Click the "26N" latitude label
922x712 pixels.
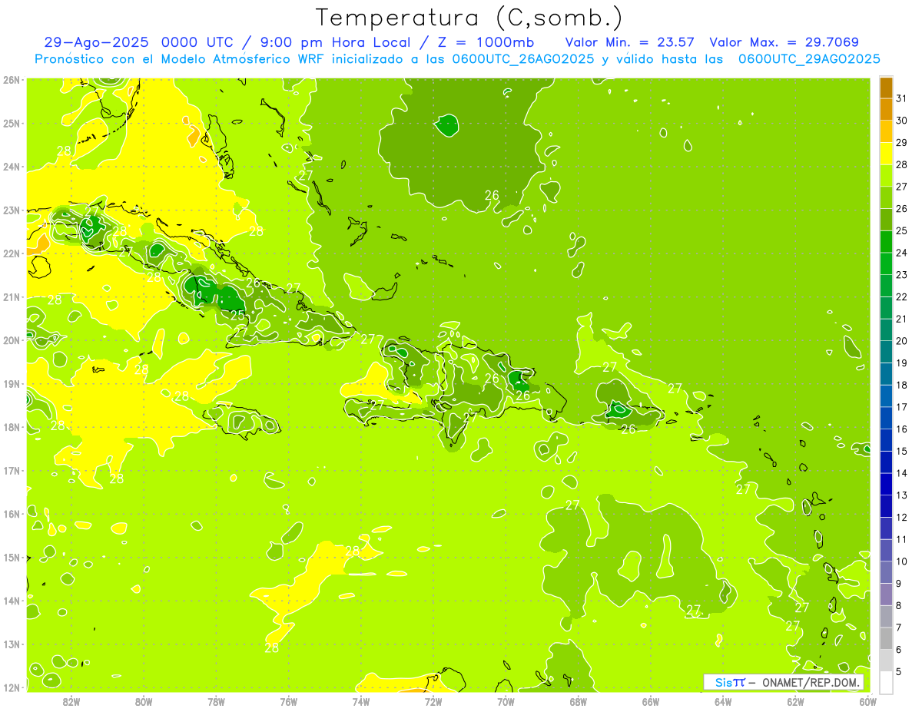(12, 80)
